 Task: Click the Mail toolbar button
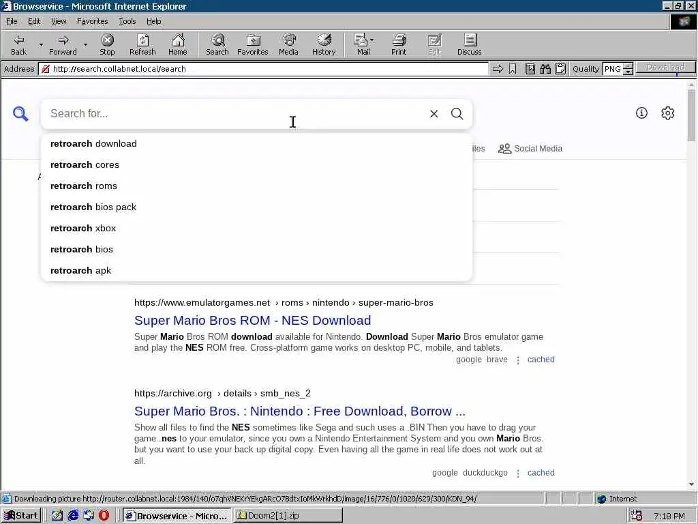[x=363, y=44]
